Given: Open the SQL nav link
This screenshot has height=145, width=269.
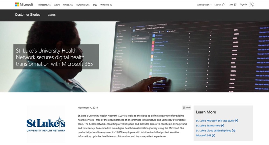Looking at the screenshot, I should [95, 5].
